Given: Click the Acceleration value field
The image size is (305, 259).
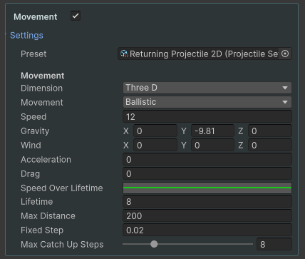Looking at the screenshot, I should tap(207, 160).
